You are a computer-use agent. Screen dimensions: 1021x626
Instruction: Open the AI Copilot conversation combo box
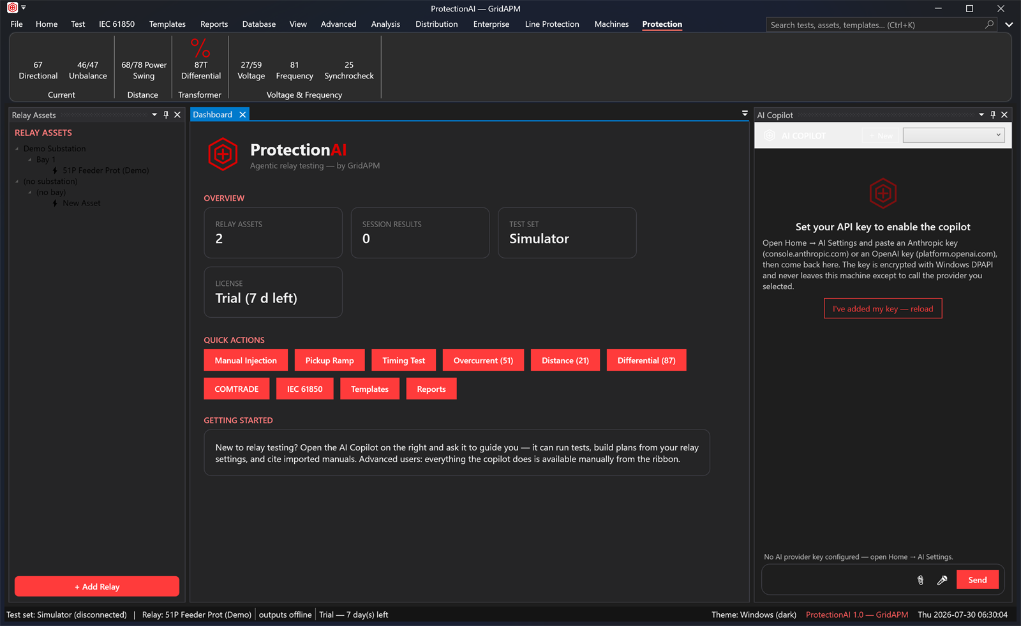(953, 135)
